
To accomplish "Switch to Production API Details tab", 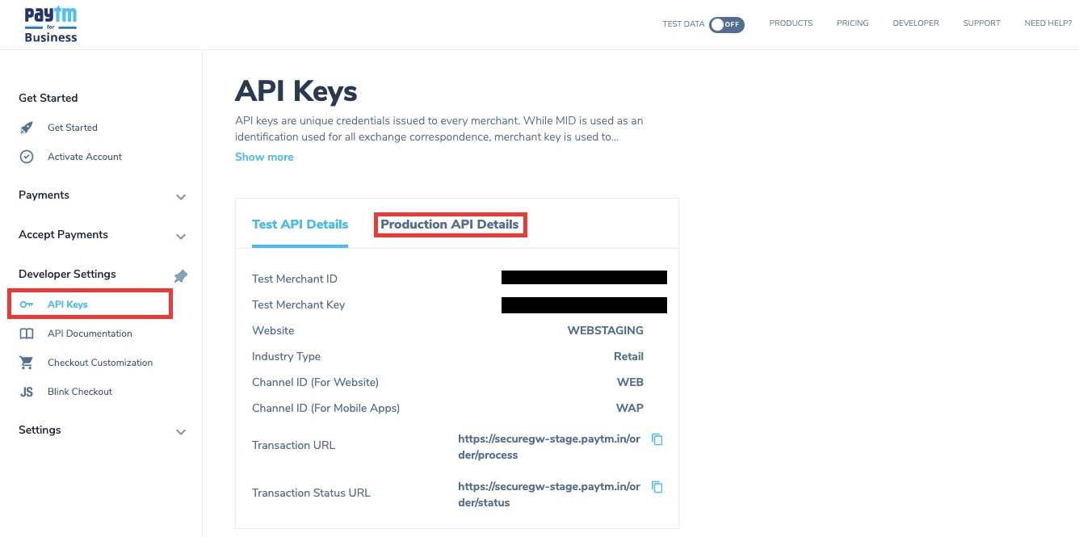I will pos(450,224).
